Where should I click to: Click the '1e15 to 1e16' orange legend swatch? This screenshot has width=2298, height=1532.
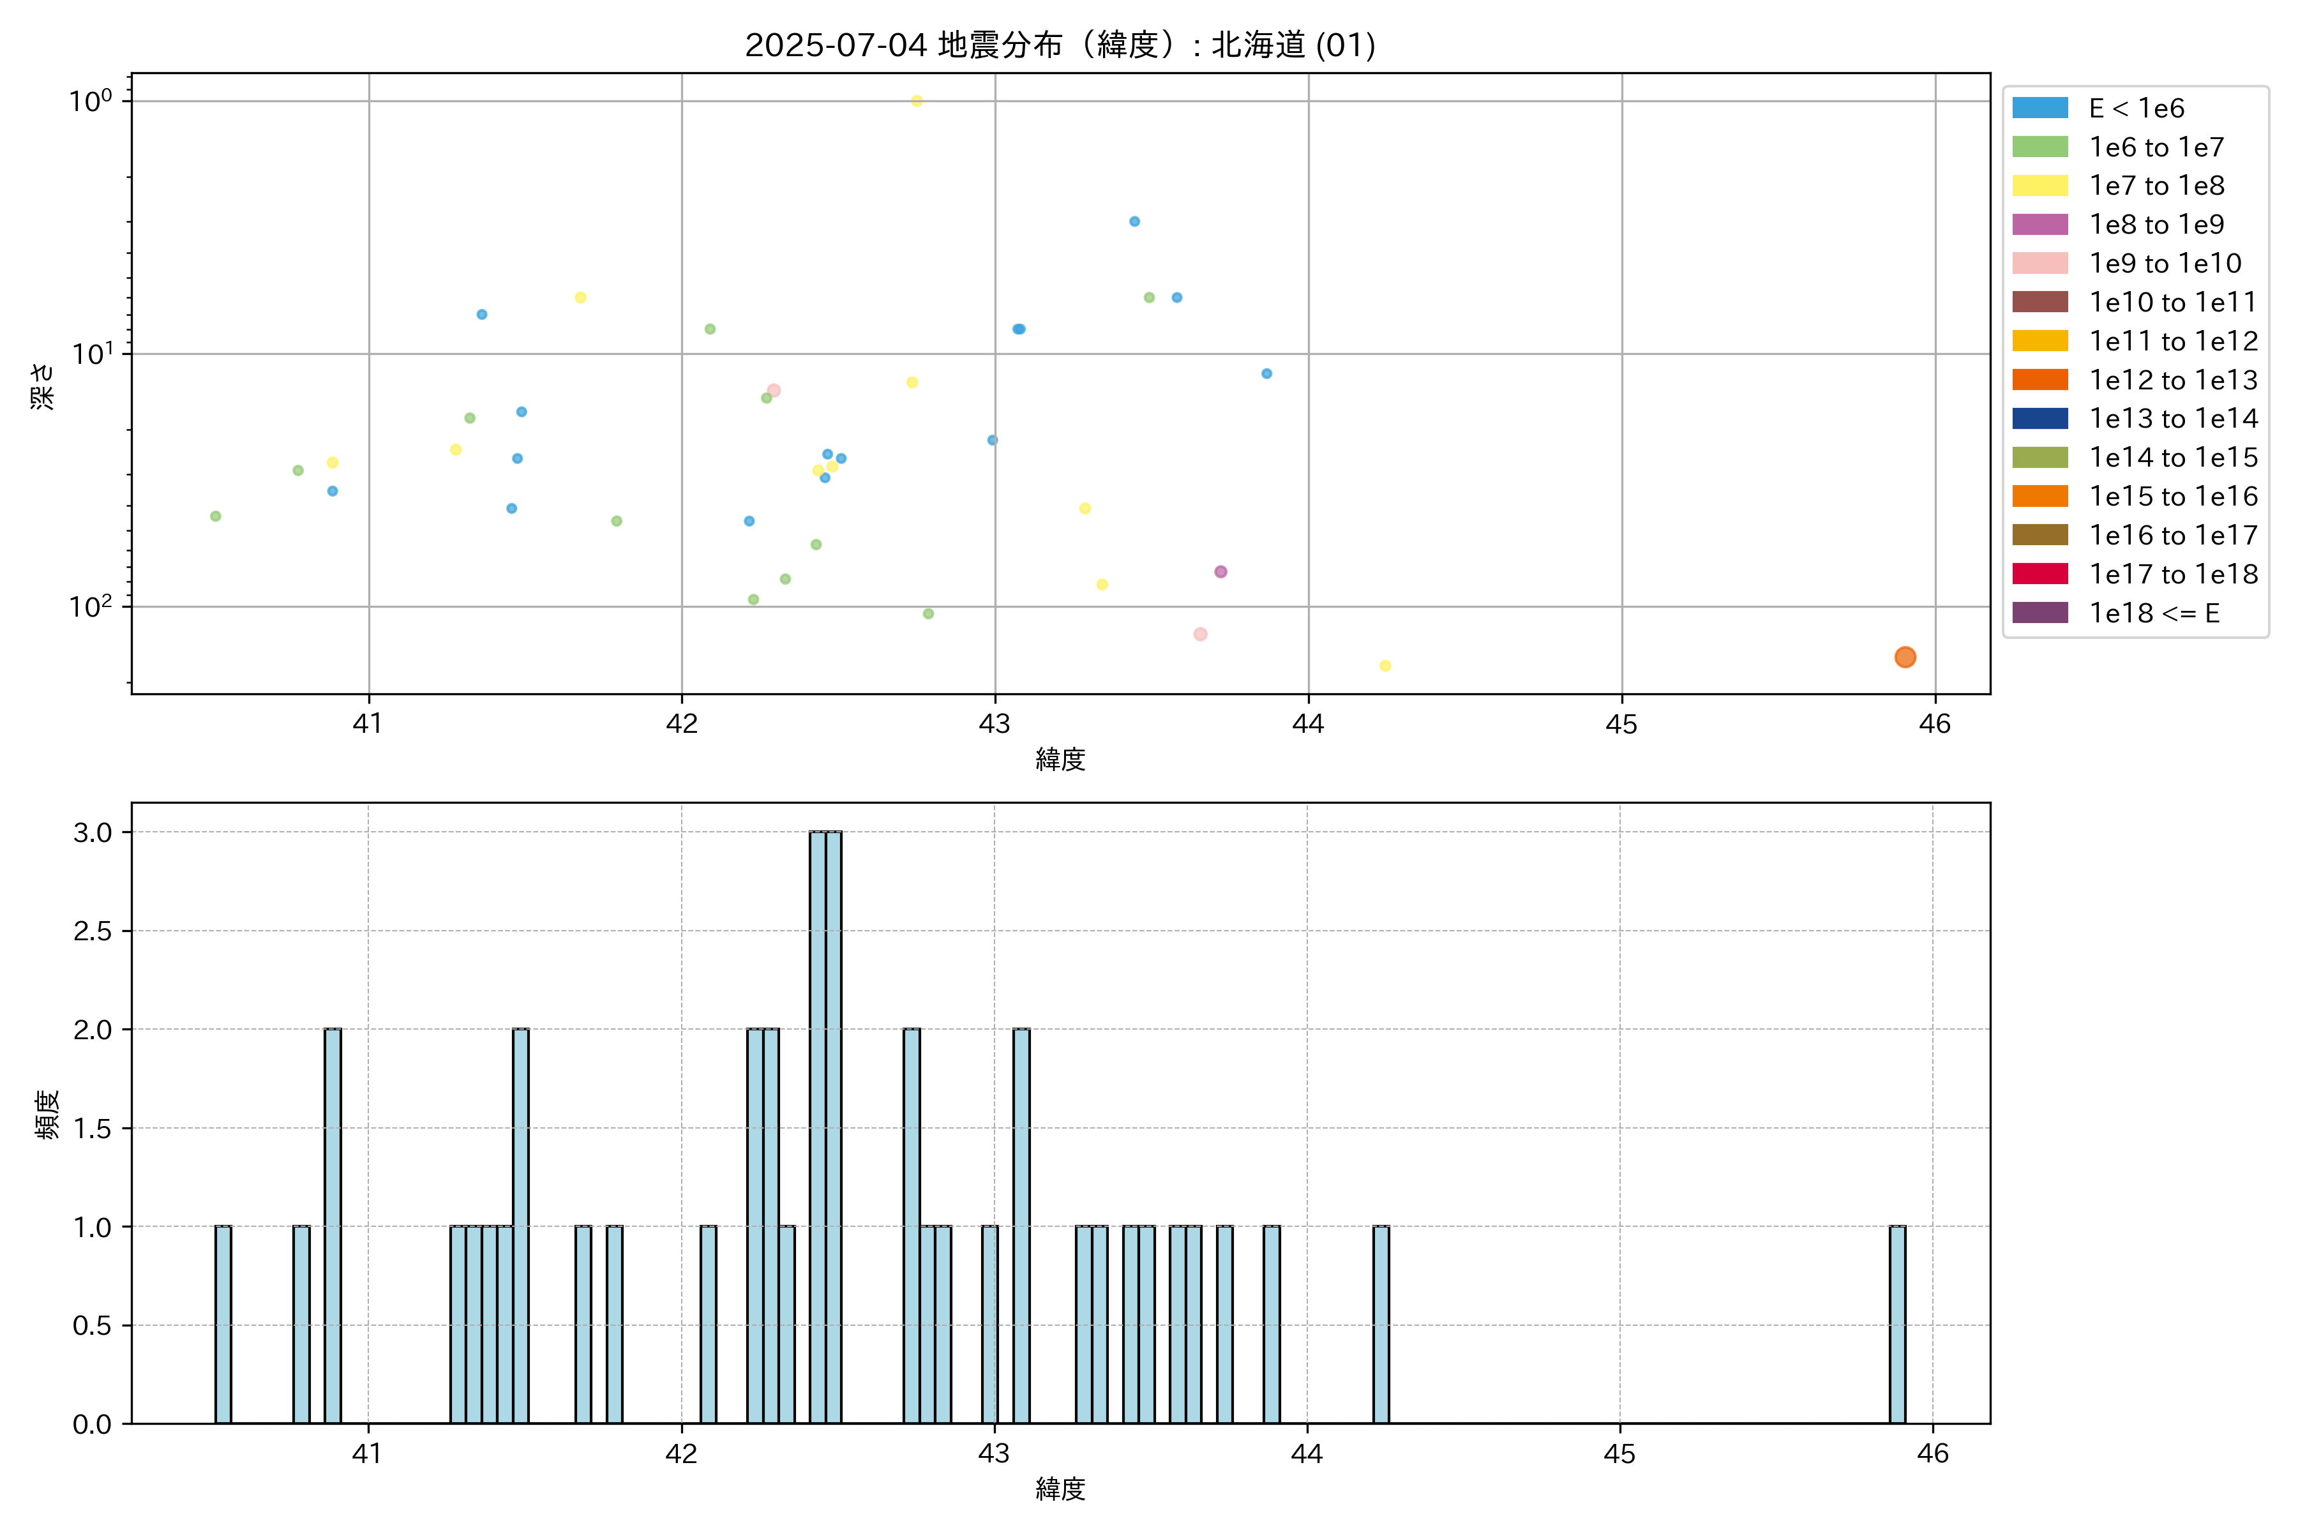pos(2039,497)
